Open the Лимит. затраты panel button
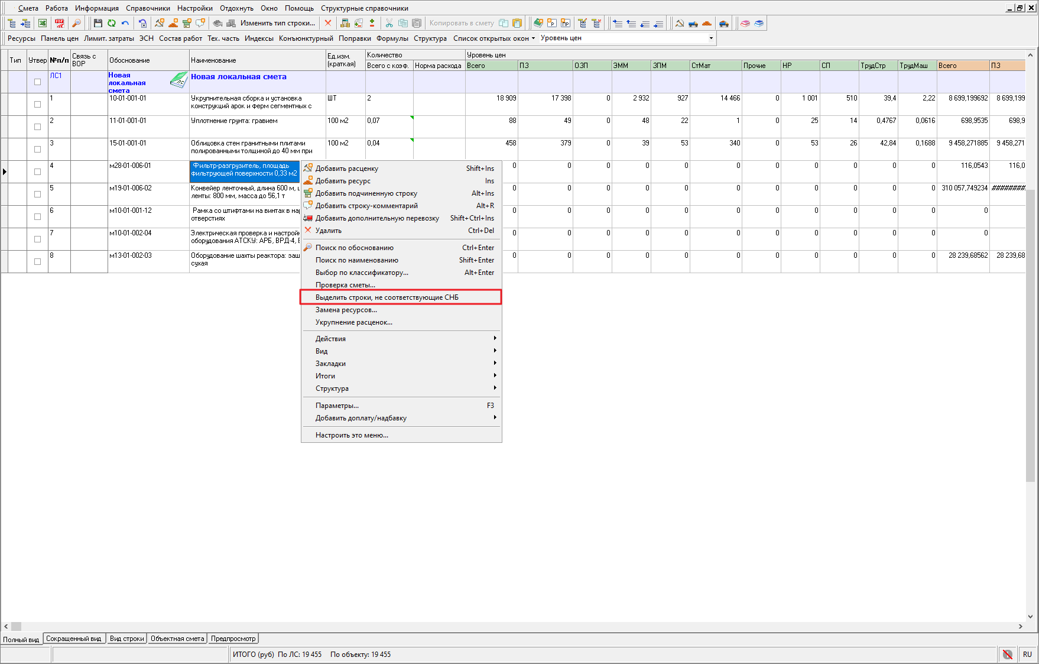The width and height of the screenshot is (1039, 664). 109,38
